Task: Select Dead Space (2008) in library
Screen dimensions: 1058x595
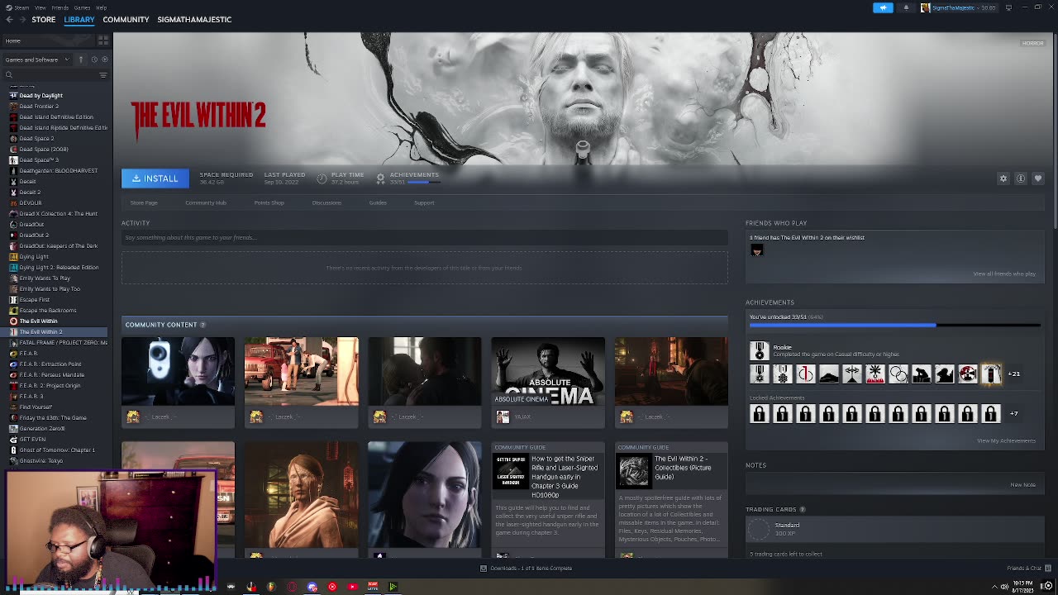Action: 44,149
